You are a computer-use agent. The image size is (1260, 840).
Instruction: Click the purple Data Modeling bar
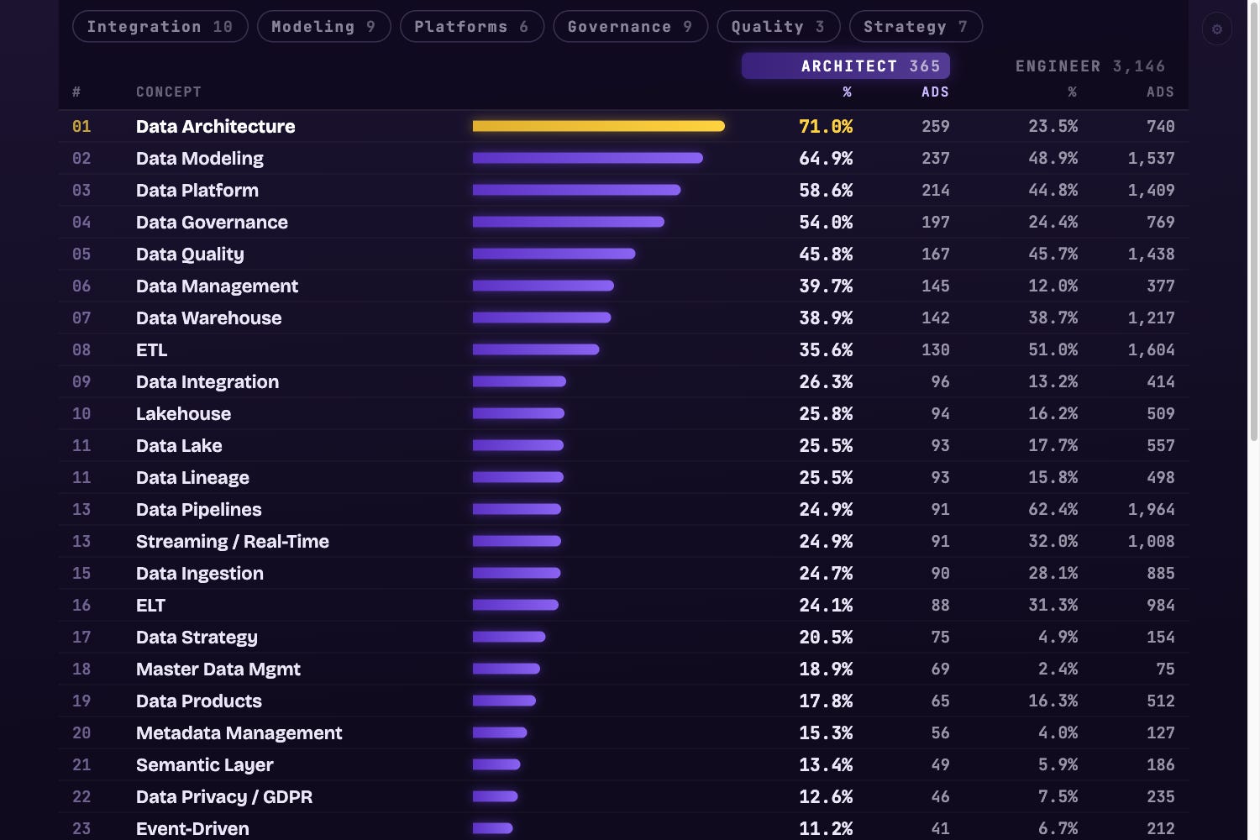click(587, 158)
